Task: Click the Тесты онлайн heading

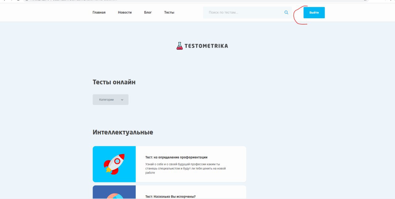Action: (x=114, y=82)
